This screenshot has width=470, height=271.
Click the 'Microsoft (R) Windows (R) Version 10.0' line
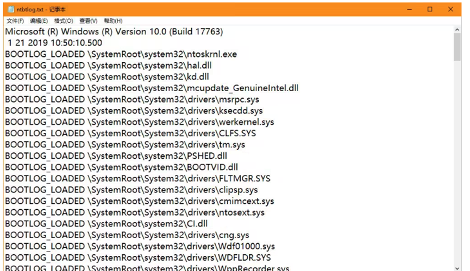pos(114,31)
